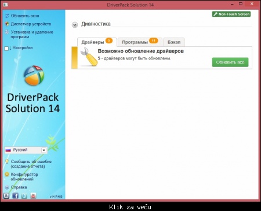
Task: Click the Device Manager shield icon
Action: (x=7, y=24)
